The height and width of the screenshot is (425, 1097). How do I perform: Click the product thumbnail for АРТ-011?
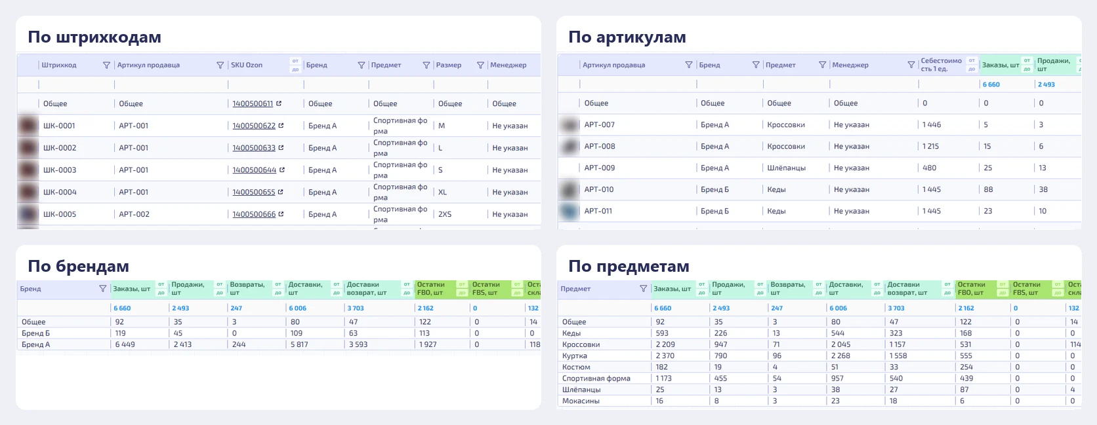point(569,211)
